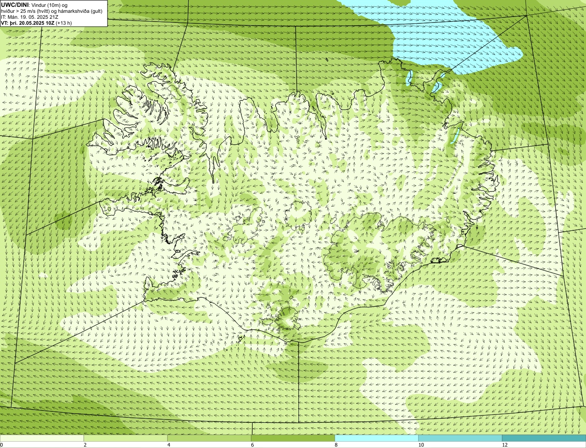This screenshot has height=448, width=586.
Task: Click the 10–12 m/s cyan legend swatch
Action: [461, 438]
